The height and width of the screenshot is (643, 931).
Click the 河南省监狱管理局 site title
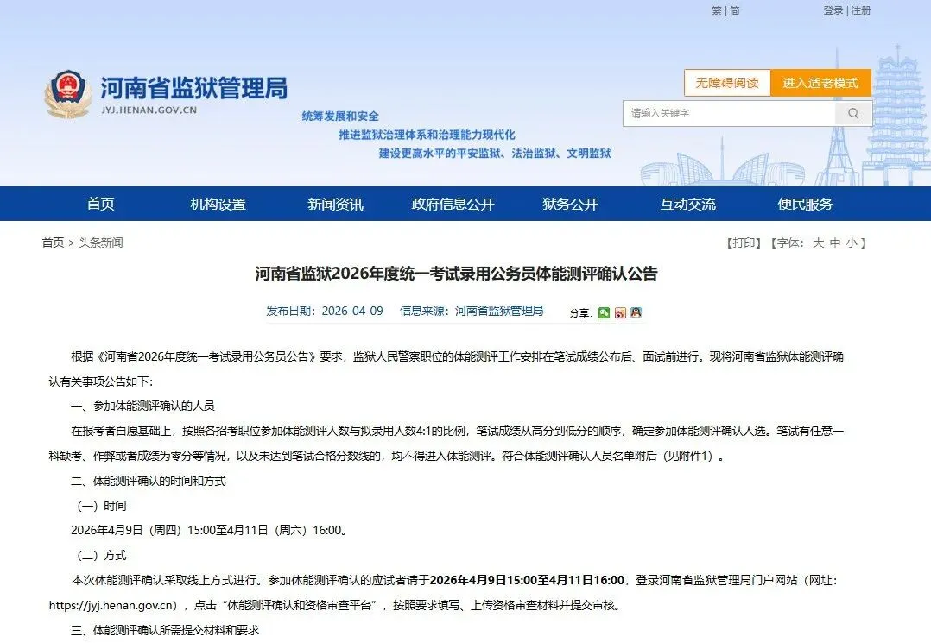pyautogui.click(x=193, y=88)
